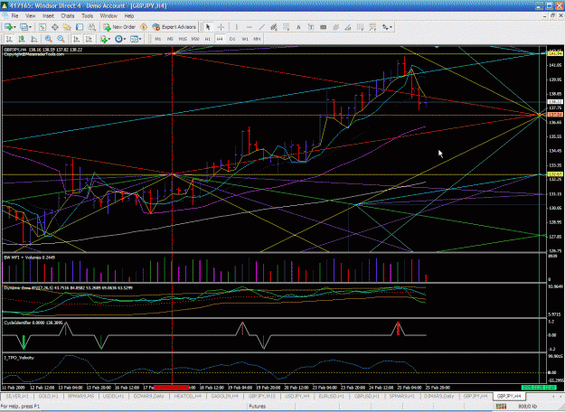Screen dimensions: 565x412
Task: Expand the Indicators dropdown arrow
Action: click(x=110, y=39)
